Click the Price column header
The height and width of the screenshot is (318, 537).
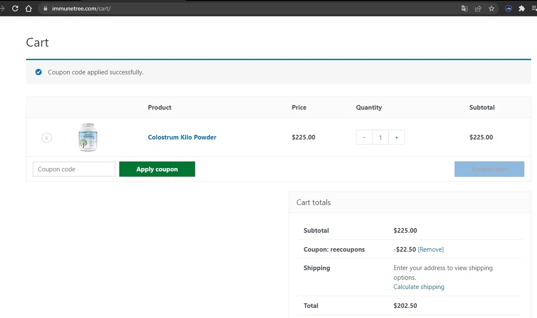pos(299,108)
